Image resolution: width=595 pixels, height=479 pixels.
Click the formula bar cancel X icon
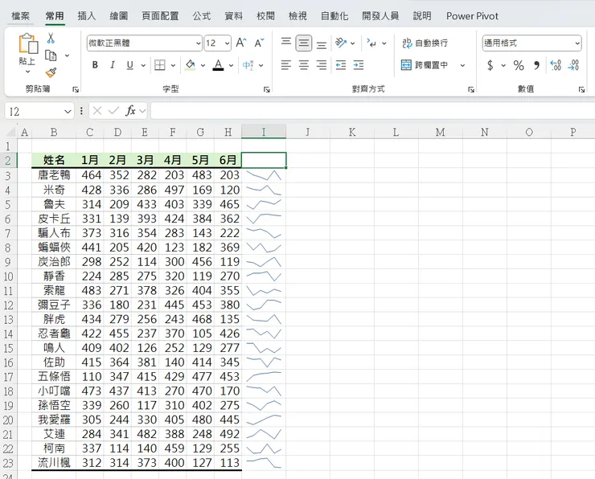(x=97, y=111)
